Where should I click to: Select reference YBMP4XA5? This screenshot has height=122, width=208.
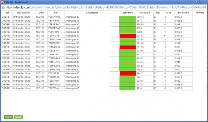[x=54, y=62]
